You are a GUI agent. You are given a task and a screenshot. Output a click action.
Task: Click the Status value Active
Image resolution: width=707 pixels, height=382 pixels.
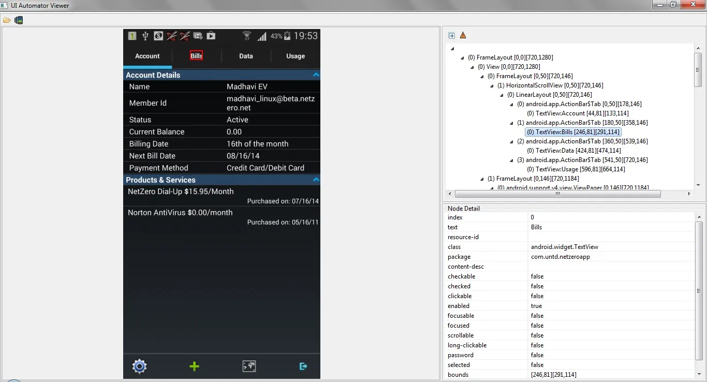[x=238, y=120]
